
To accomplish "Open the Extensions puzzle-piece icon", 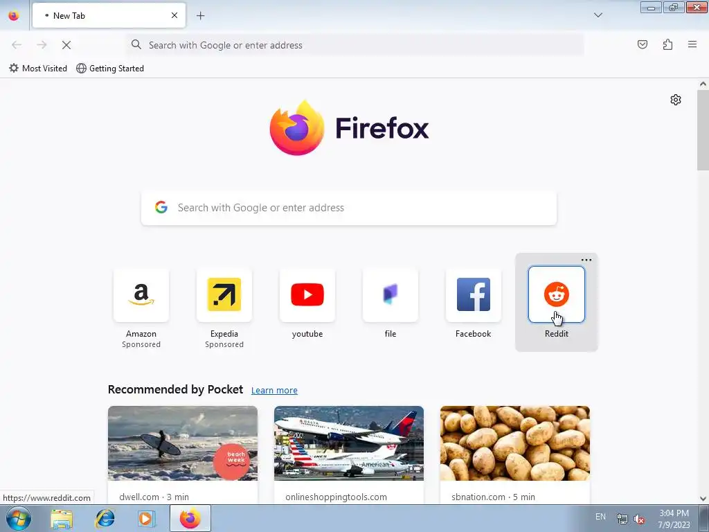I will pyautogui.click(x=668, y=44).
